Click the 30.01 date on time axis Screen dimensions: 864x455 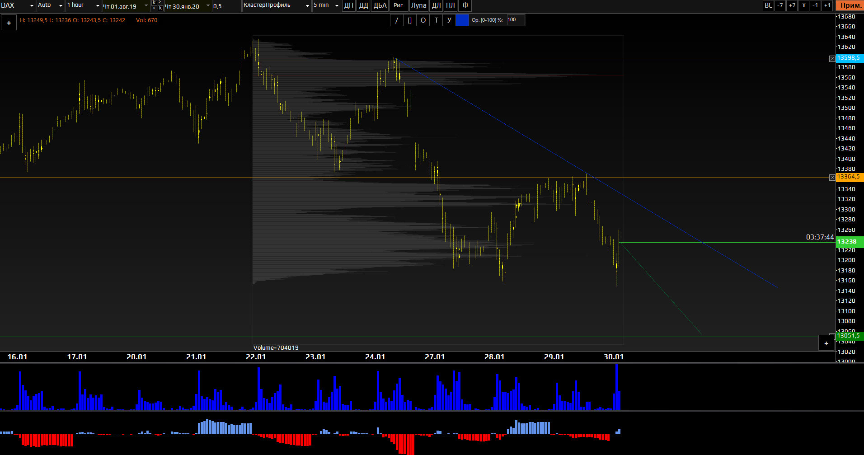point(614,357)
